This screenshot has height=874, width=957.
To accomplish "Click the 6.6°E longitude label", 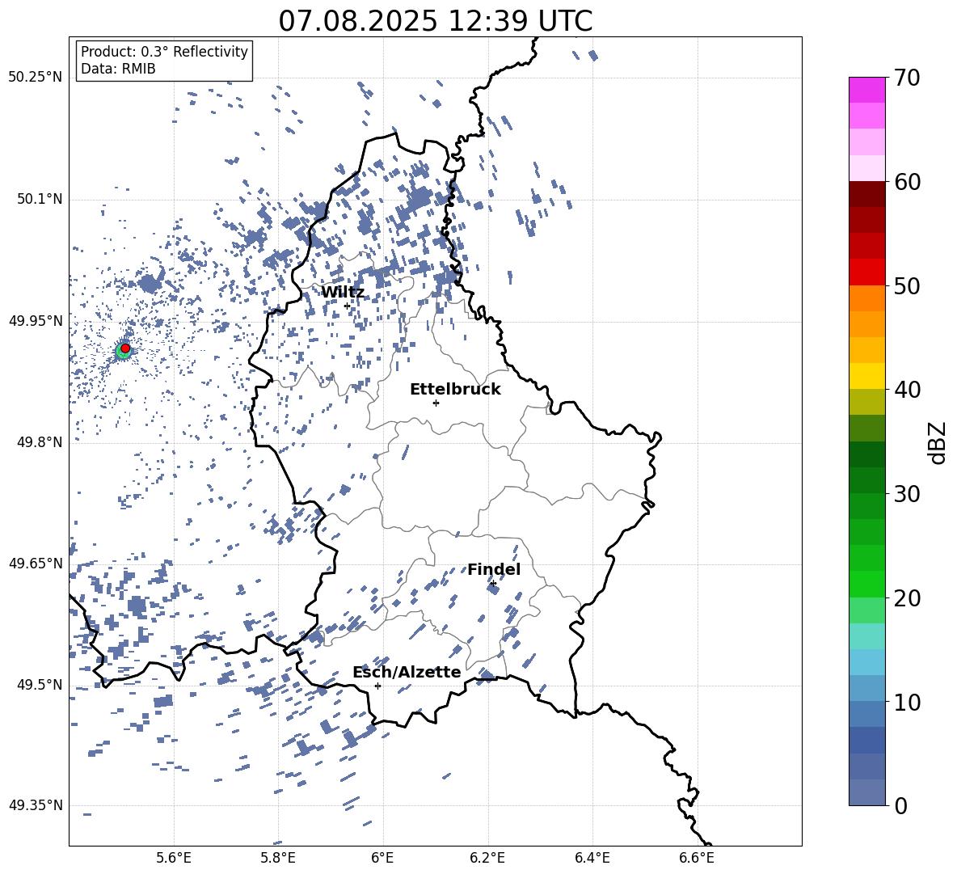I will 697,858.
